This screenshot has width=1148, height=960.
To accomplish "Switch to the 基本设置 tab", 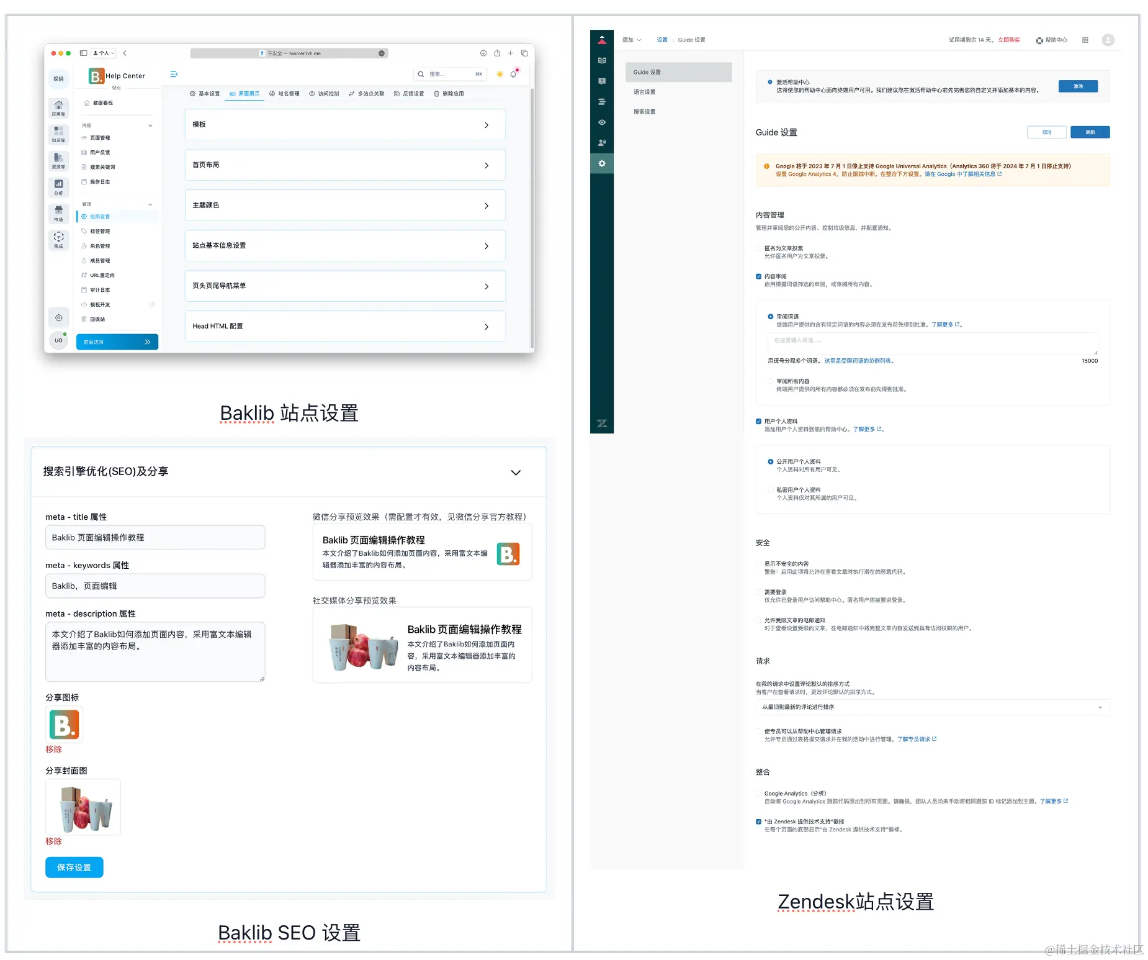I will 205,94.
